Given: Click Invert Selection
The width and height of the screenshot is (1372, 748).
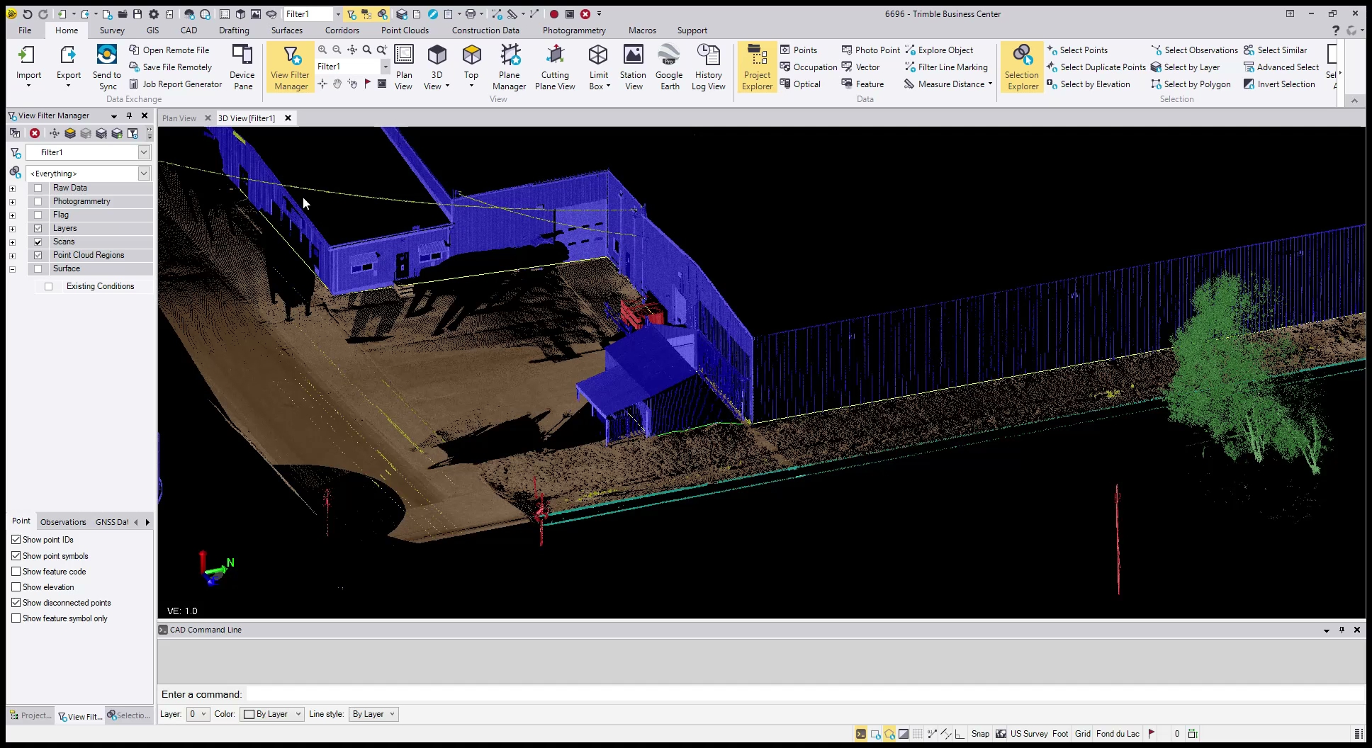Looking at the screenshot, I should tap(1279, 84).
